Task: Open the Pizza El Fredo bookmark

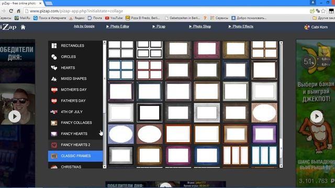Action: [x=143, y=18]
